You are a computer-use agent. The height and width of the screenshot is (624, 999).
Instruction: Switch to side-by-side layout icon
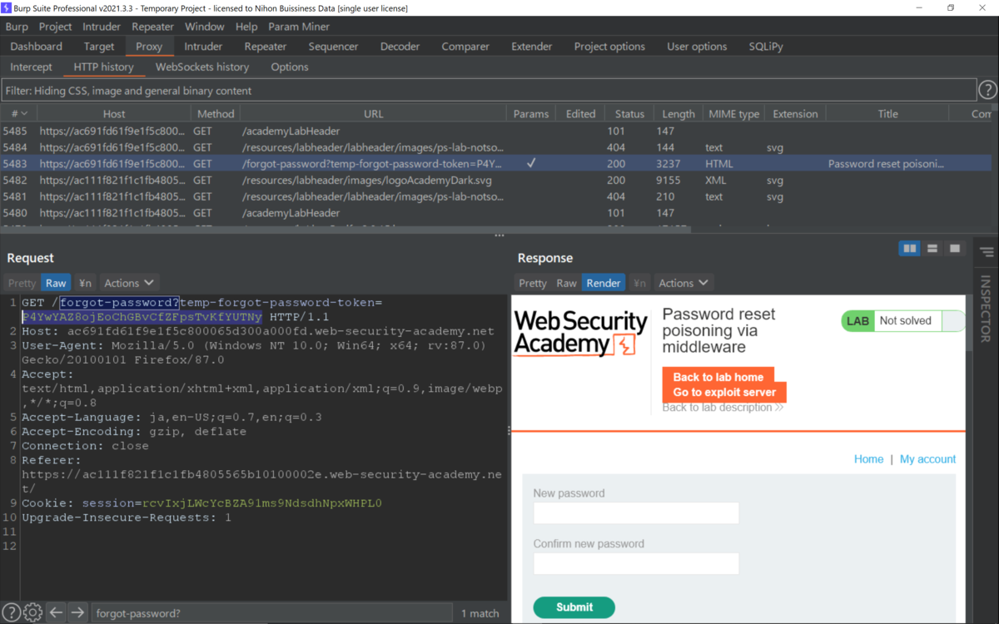pyautogui.click(x=910, y=248)
